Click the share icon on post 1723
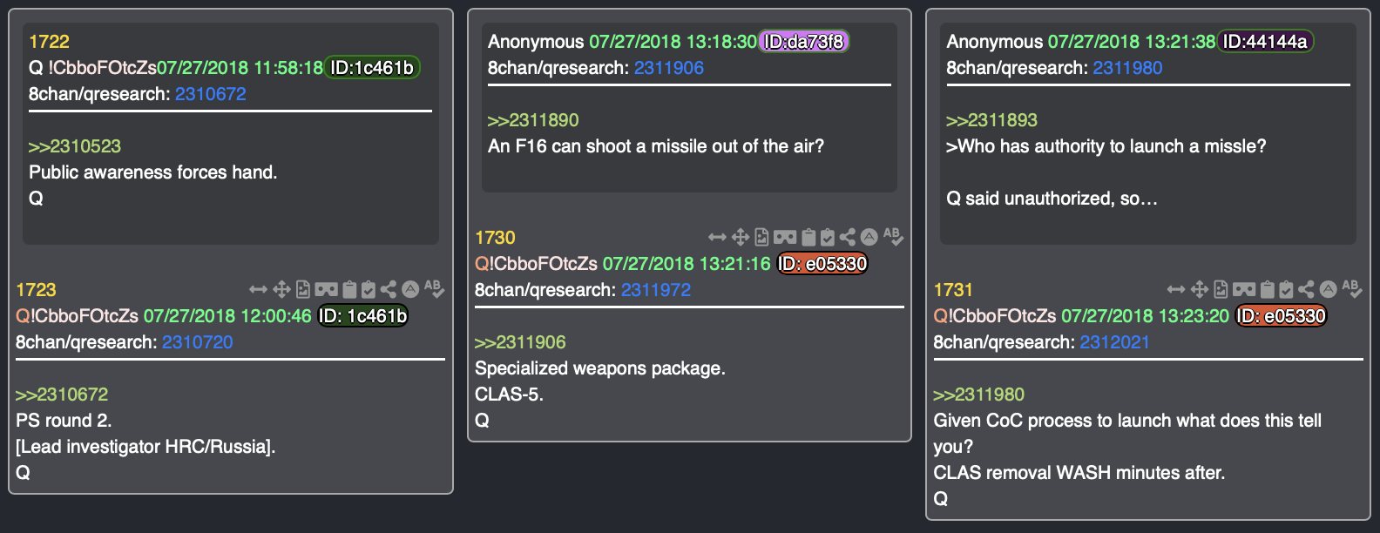This screenshot has height=533, width=1380. (389, 289)
